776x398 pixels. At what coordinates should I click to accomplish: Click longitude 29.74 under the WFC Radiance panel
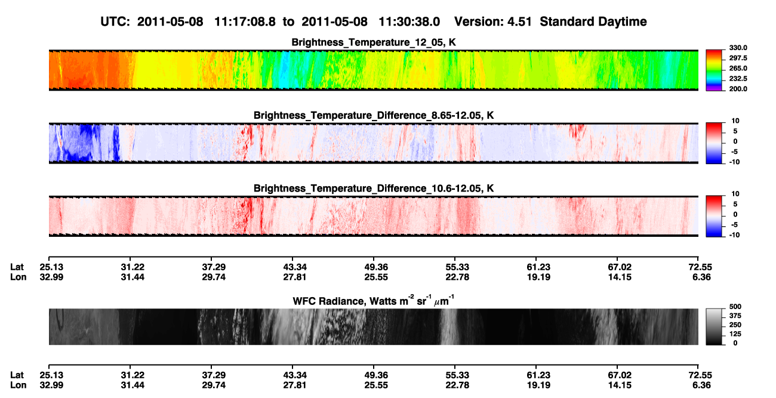211,385
